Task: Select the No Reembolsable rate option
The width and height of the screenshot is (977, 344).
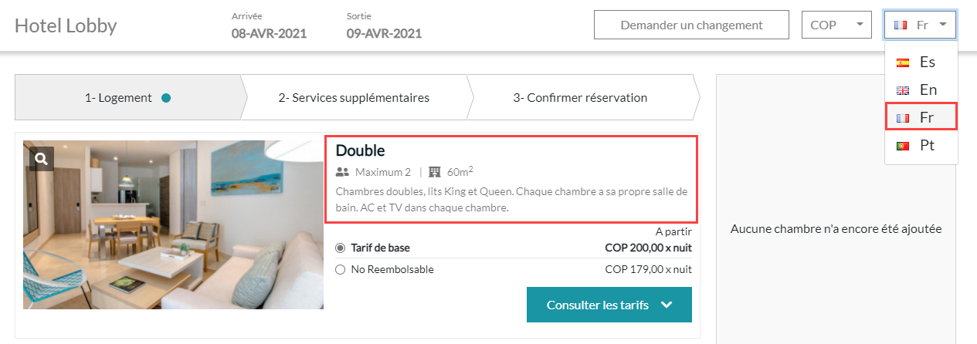Action: 340,270
